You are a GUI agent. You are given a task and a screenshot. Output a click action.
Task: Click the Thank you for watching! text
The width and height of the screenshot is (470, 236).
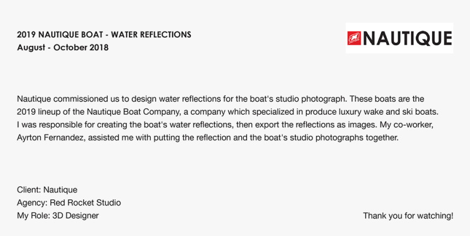pyautogui.click(x=408, y=216)
